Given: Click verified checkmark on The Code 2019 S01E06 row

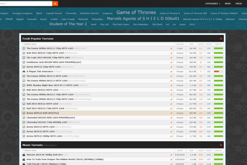Looking at the screenshot, I should [x=171, y=58].
